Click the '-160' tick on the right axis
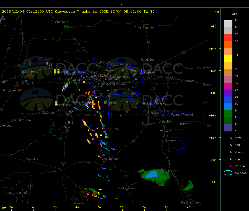 click(213, 115)
